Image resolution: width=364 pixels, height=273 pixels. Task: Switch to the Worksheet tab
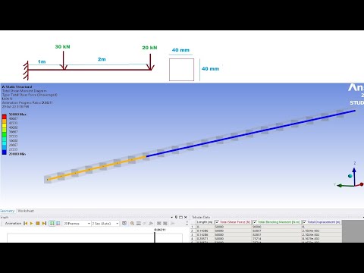(x=26, y=211)
